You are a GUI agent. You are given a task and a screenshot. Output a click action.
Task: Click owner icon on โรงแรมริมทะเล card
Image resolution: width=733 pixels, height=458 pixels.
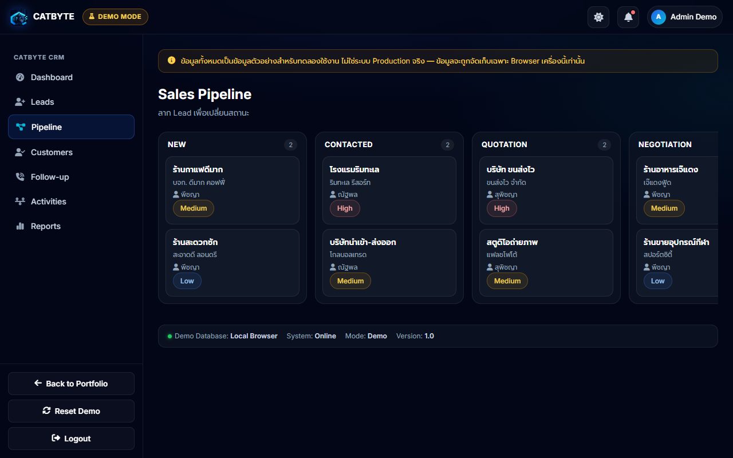333,194
